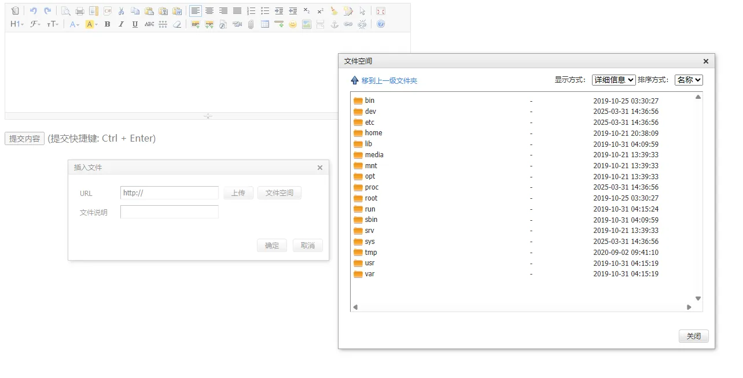
Task: Click the paperclip insert file icon
Action: (251, 24)
